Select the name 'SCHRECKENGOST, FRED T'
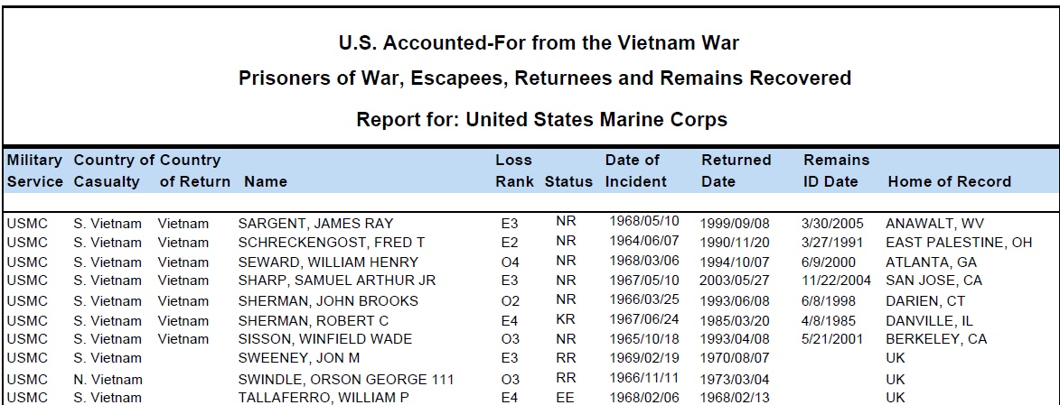 coord(331,243)
